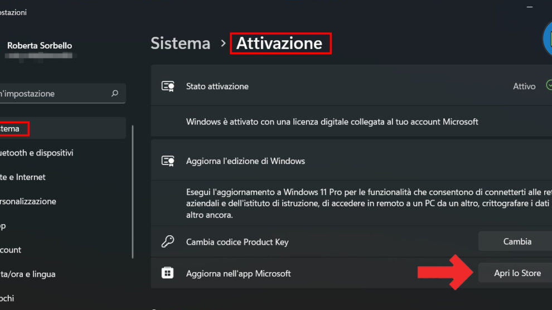Screen dimensions: 552x310
Task: Select Sistema in the sidebar
Action: coord(11,129)
